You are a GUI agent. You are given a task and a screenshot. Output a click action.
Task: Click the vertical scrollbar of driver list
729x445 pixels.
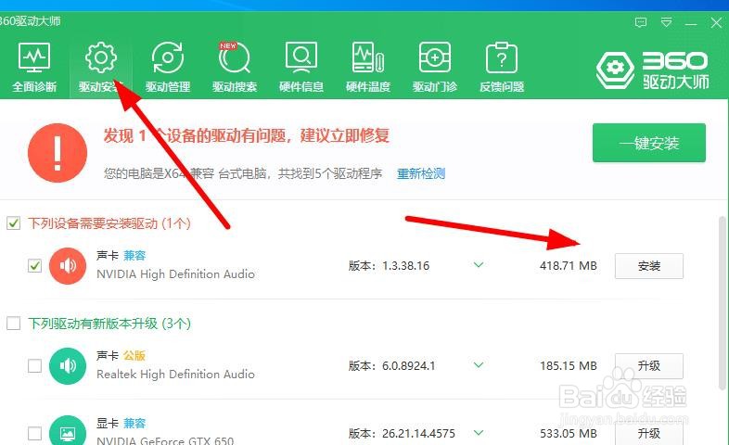click(x=722, y=302)
